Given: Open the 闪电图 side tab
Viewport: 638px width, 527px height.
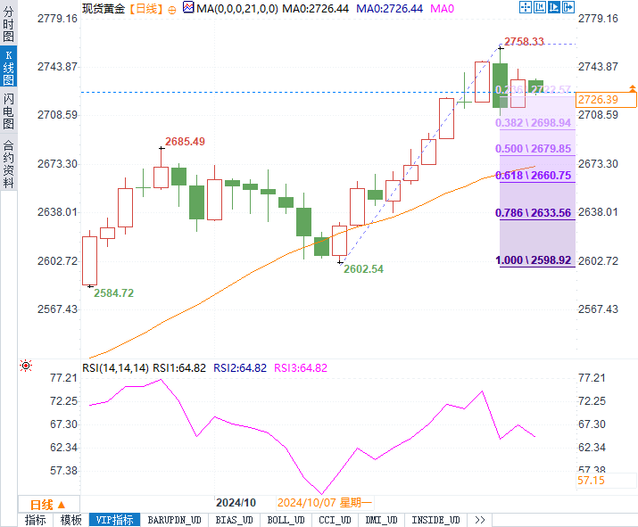Looking at the screenshot, I should click(x=8, y=111).
